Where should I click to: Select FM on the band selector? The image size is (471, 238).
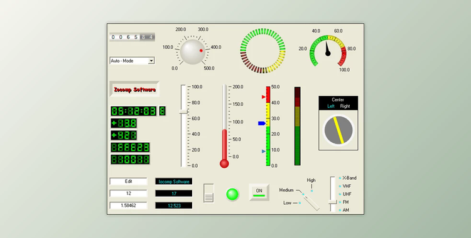345,202
